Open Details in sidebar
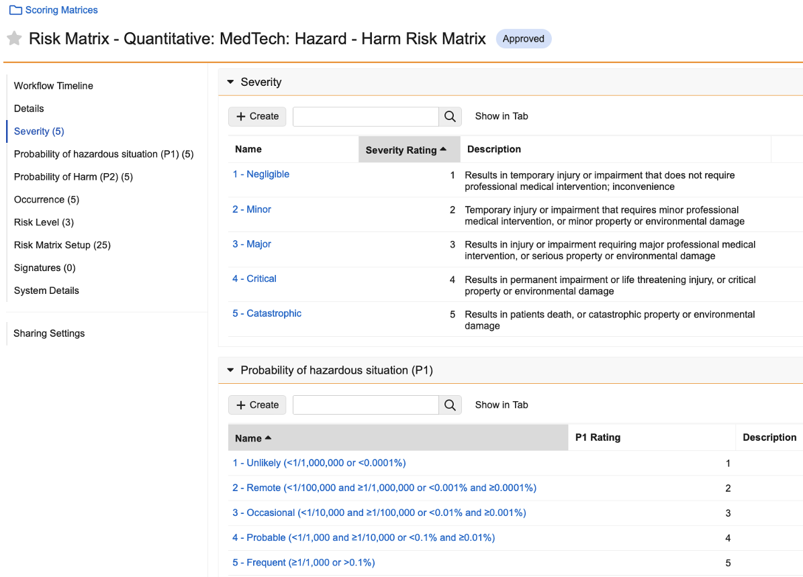 [x=29, y=109]
